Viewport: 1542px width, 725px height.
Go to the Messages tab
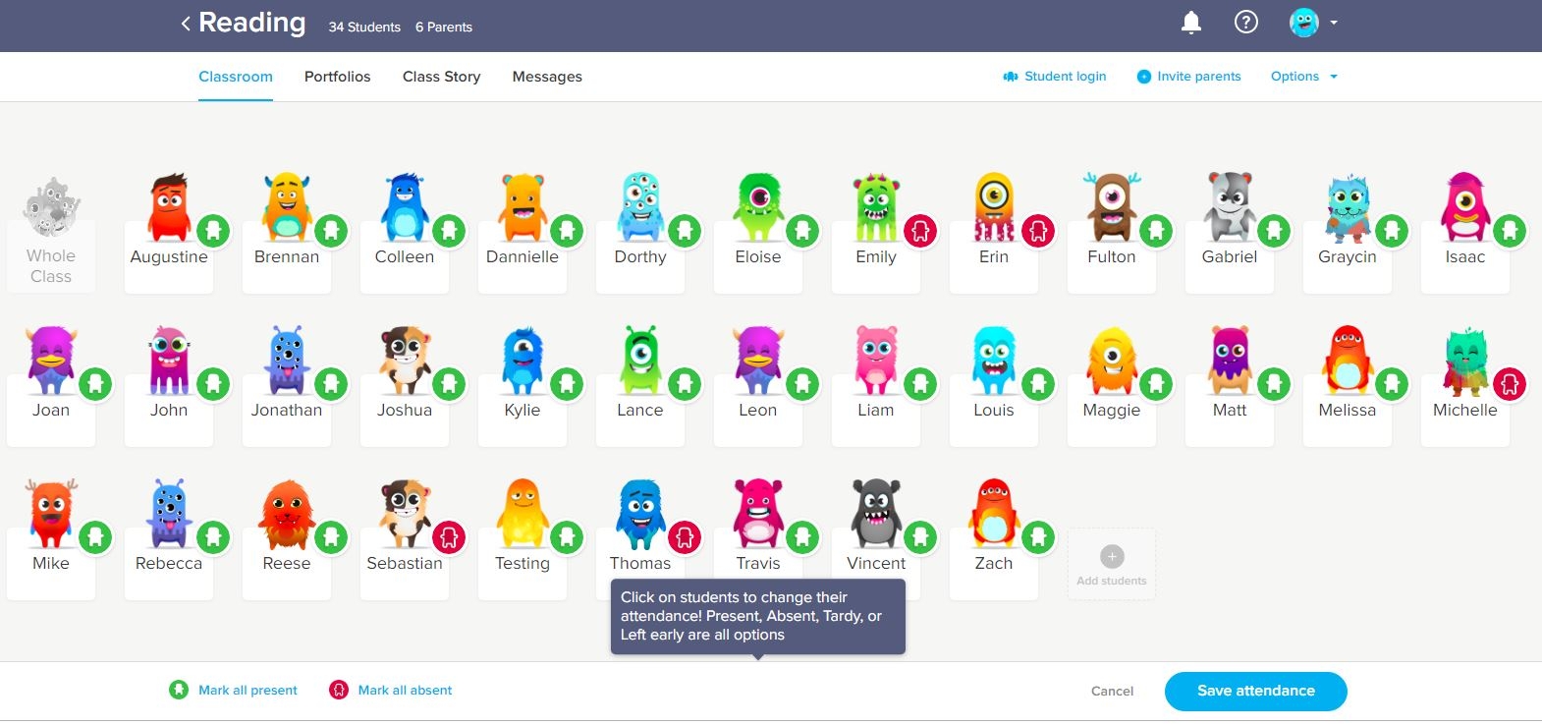(547, 77)
